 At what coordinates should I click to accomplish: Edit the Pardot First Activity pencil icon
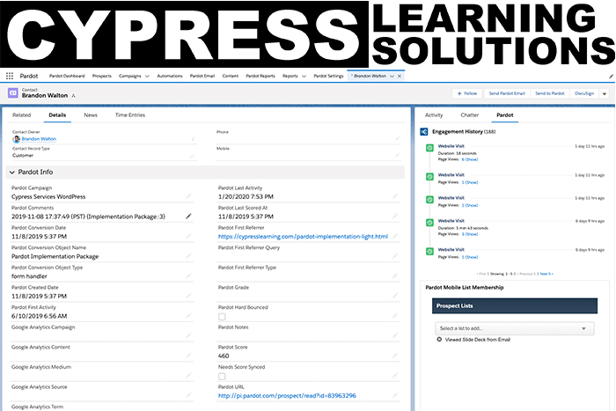point(188,316)
